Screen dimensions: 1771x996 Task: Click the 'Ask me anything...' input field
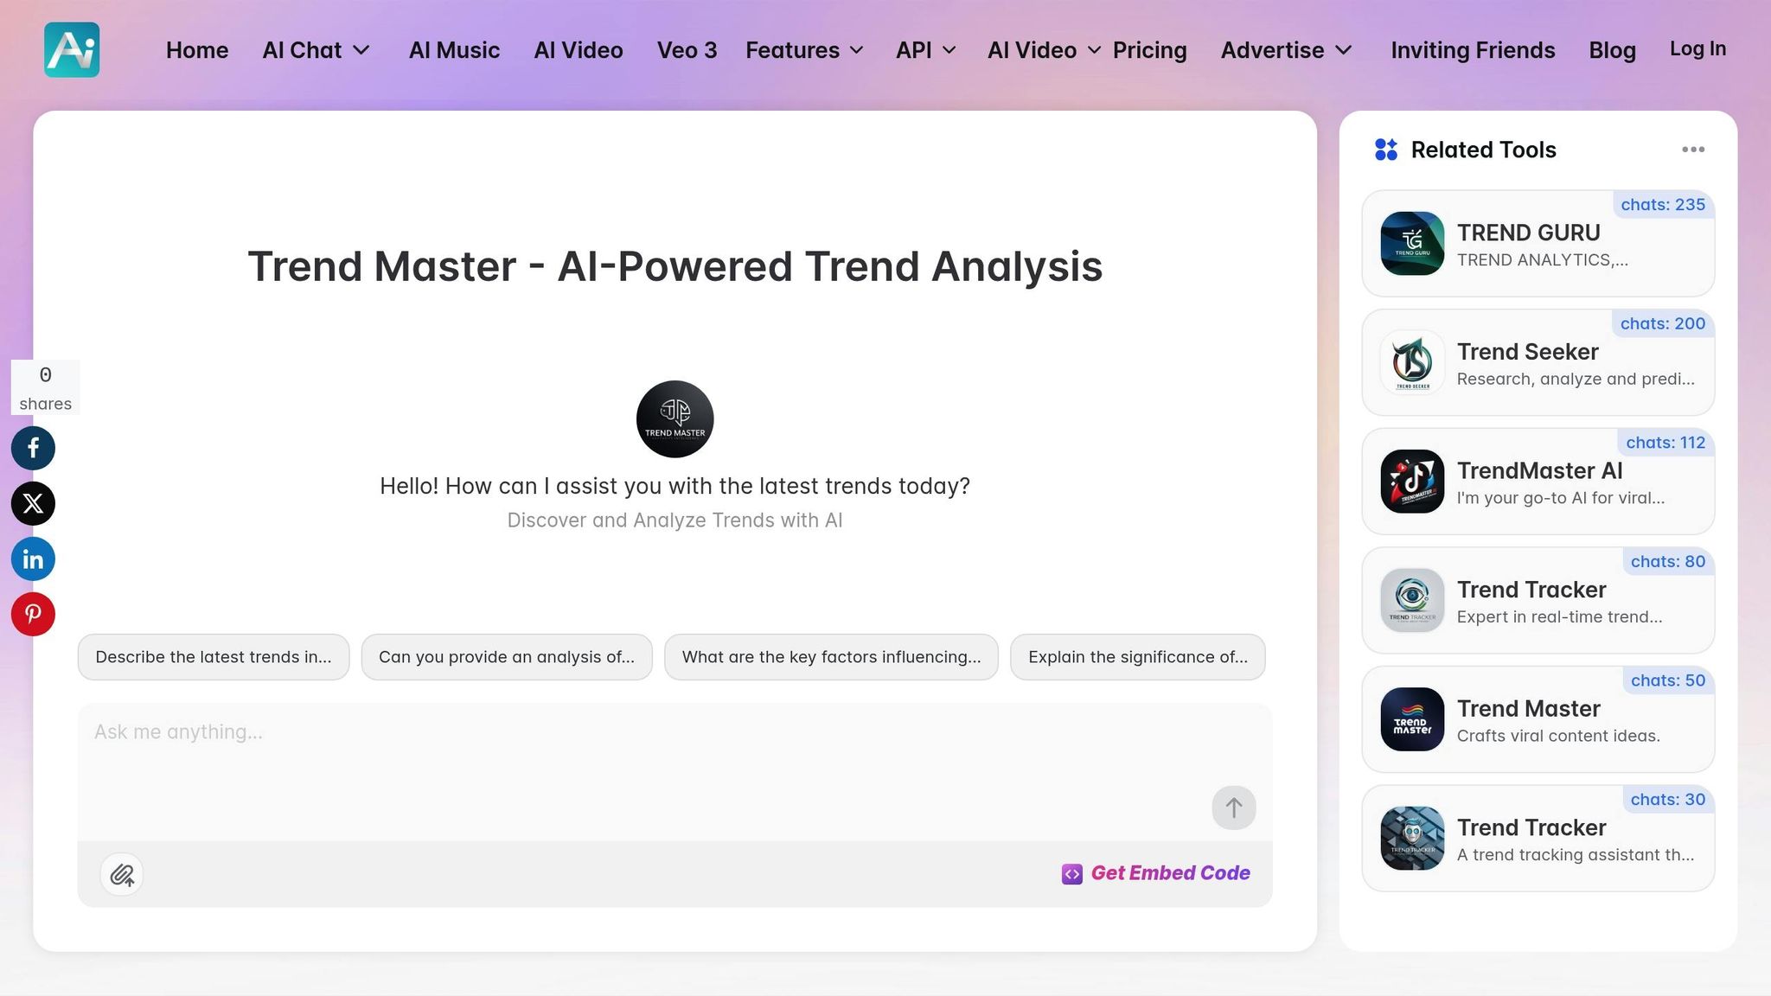pyautogui.click(x=675, y=771)
